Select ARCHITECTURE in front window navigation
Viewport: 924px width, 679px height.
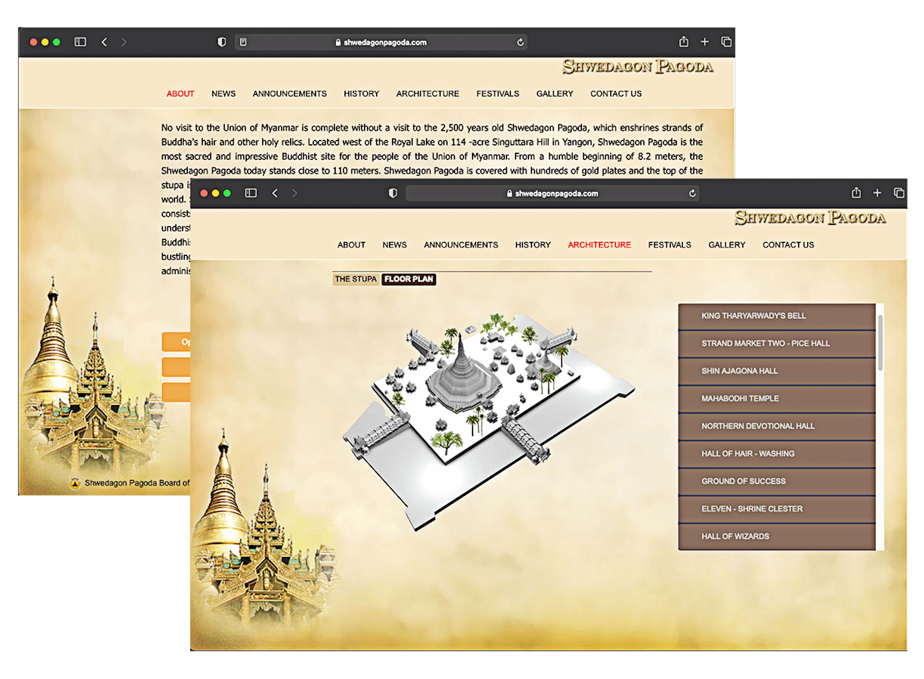point(599,245)
